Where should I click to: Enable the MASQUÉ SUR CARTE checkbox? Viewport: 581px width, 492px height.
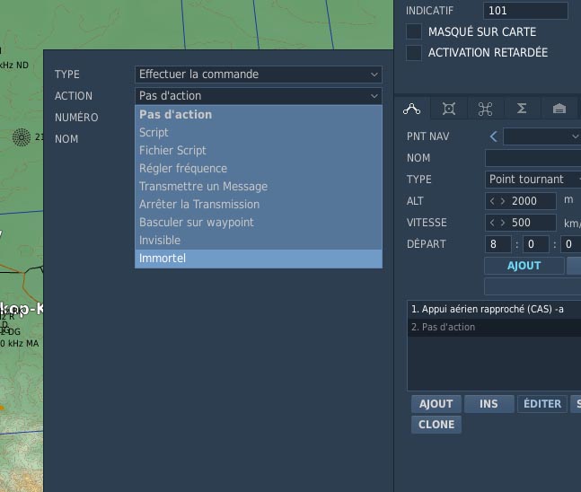coord(414,31)
